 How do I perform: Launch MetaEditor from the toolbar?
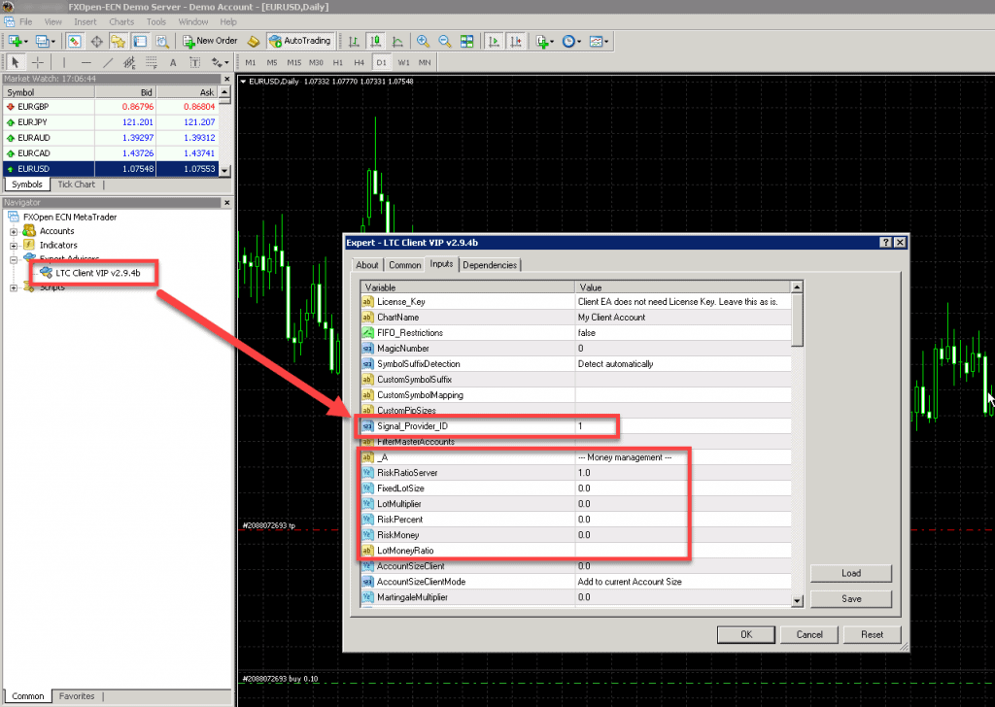[x=254, y=41]
